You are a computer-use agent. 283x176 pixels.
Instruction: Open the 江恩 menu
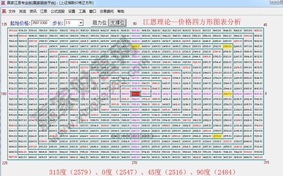click(43, 11)
